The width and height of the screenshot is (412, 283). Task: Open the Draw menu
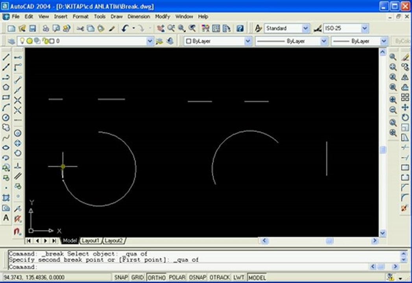(116, 17)
